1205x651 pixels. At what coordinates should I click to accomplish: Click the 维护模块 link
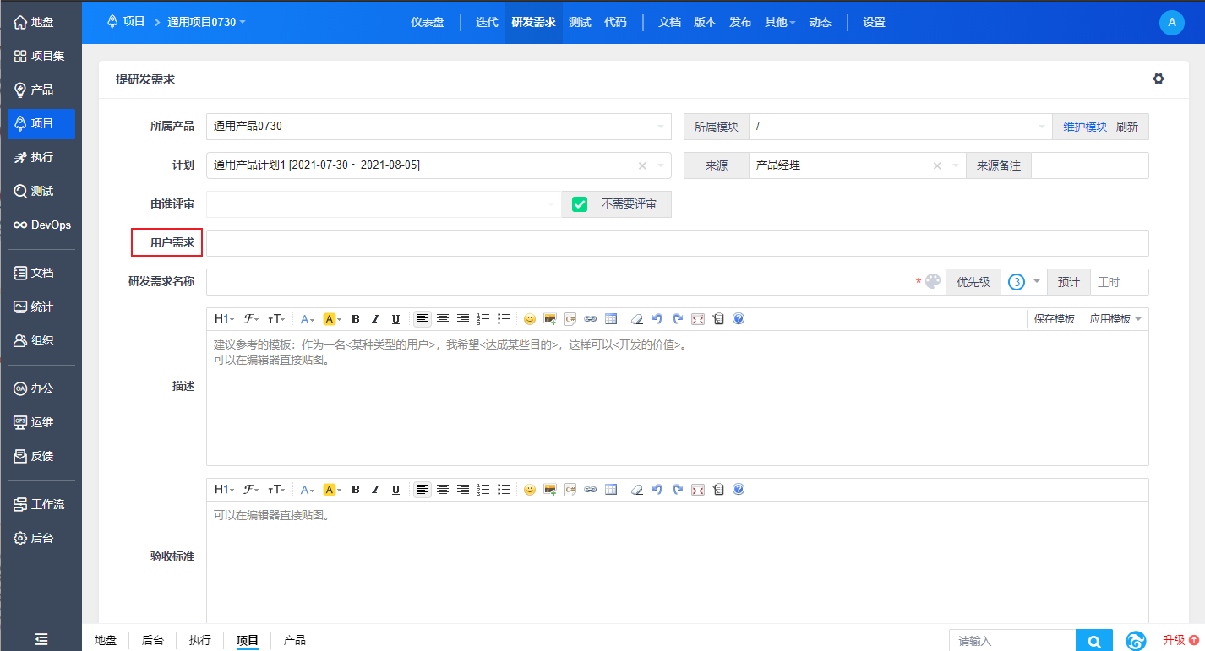point(1084,127)
